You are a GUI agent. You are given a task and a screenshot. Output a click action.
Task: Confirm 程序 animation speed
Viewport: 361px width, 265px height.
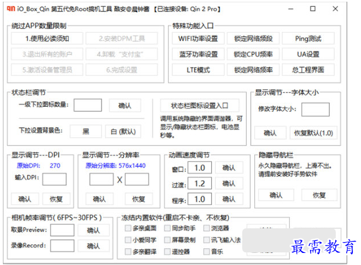tap(229, 199)
